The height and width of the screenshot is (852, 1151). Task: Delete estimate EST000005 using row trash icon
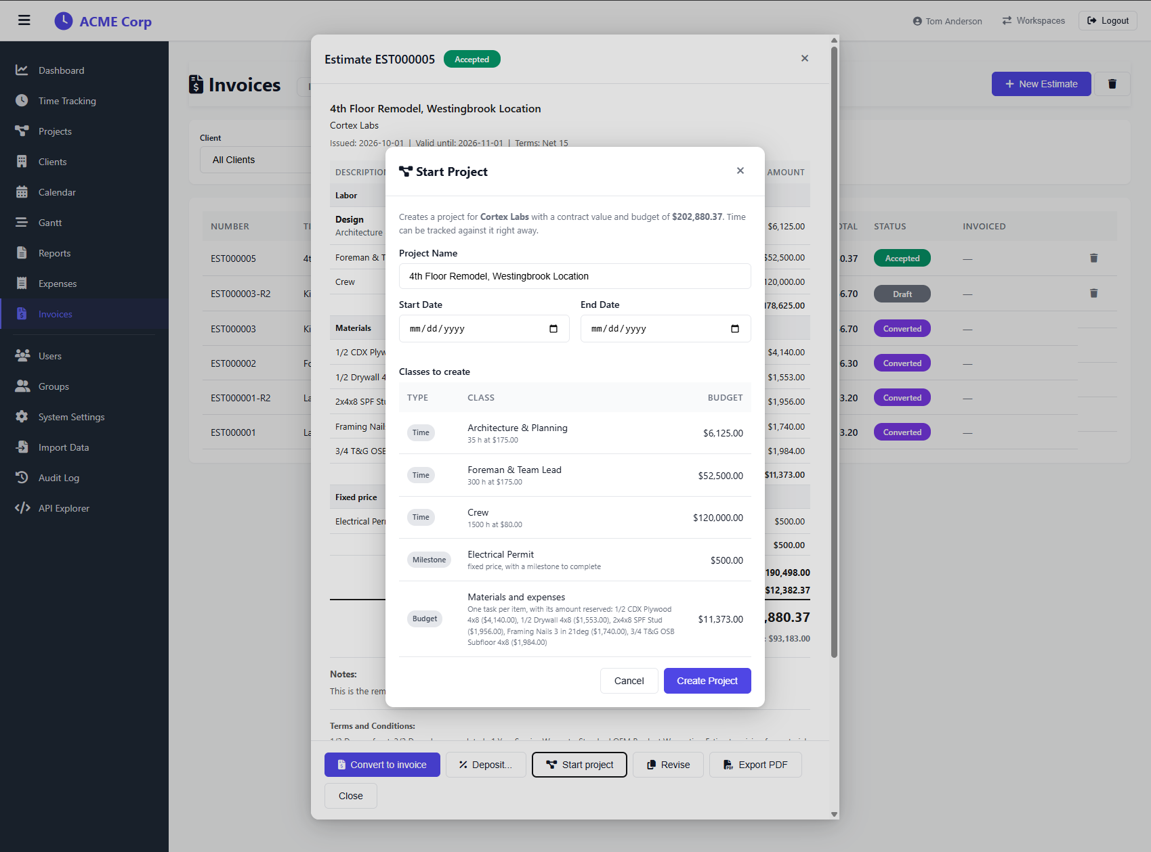1093,259
